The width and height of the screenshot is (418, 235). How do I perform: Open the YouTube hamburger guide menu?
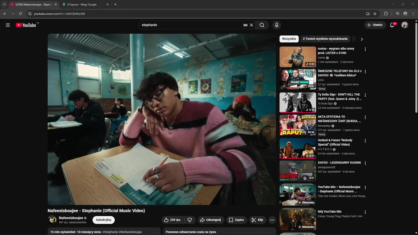click(8, 25)
